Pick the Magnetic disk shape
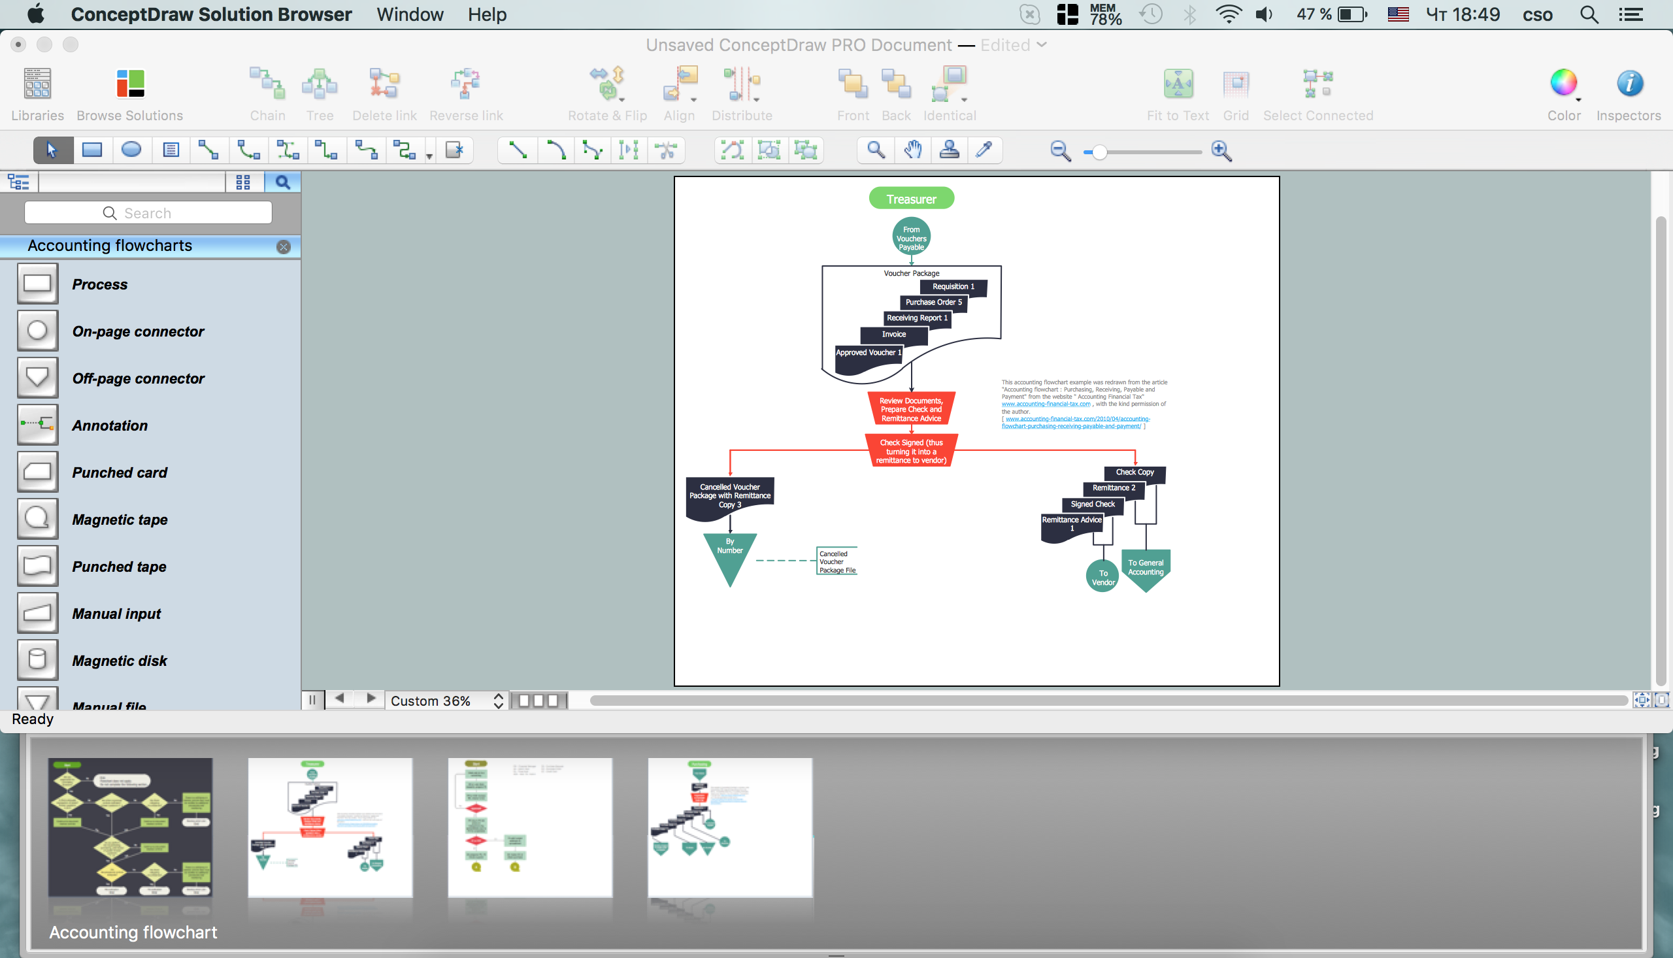Viewport: 1673px width, 958px height. [x=37, y=660]
